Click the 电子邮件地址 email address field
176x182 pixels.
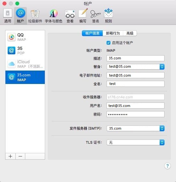(135, 75)
